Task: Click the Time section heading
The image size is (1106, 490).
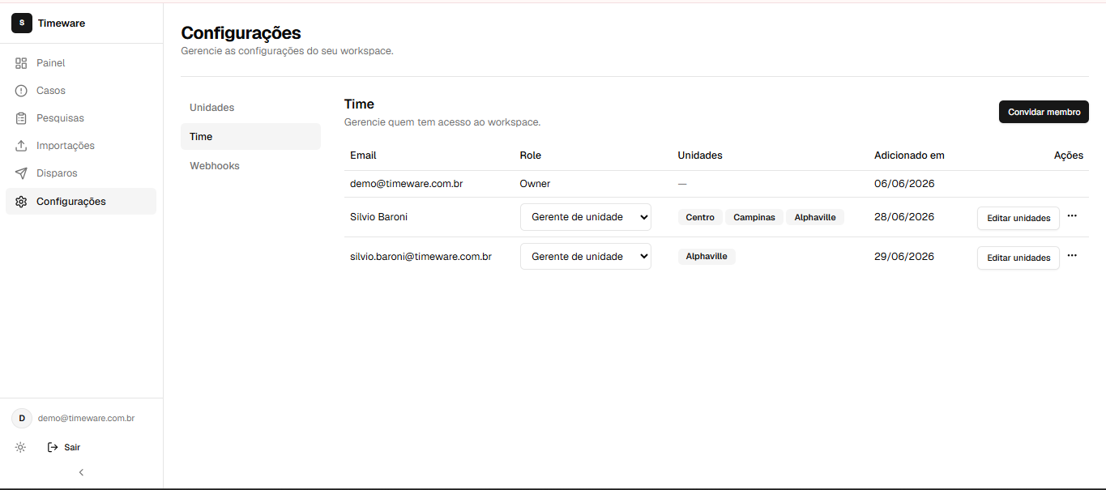Action: 359,104
